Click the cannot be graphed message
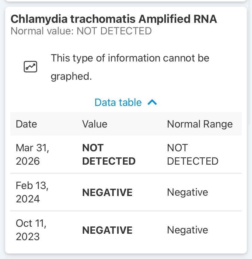This screenshot has height=259, width=252. coord(130,67)
